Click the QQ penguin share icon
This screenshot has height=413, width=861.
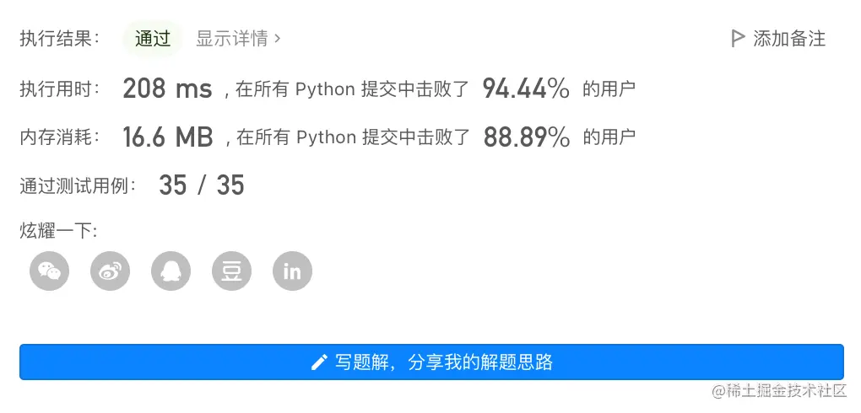(x=171, y=271)
